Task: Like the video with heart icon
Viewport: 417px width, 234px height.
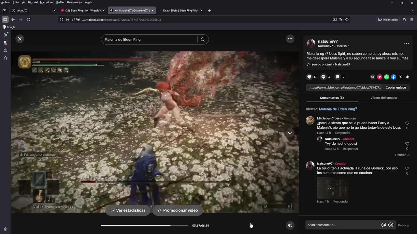Action: [x=309, y=77]
